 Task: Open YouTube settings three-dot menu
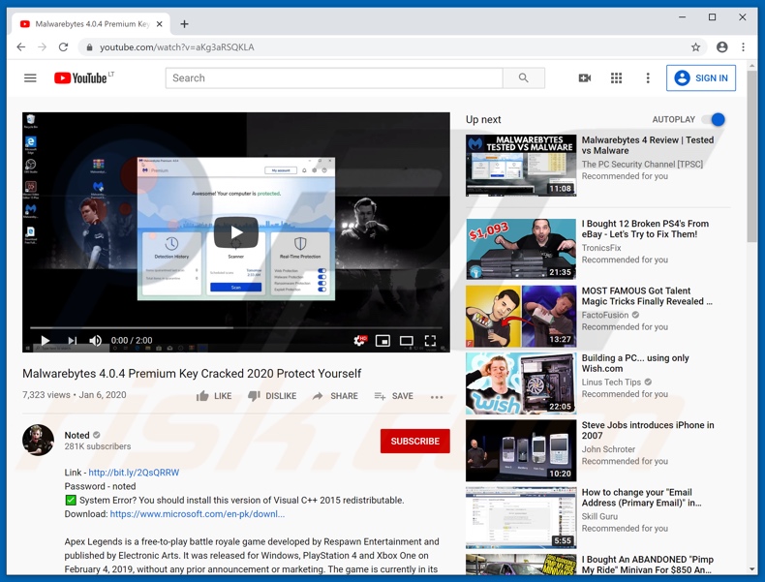(x=648, y=78)
